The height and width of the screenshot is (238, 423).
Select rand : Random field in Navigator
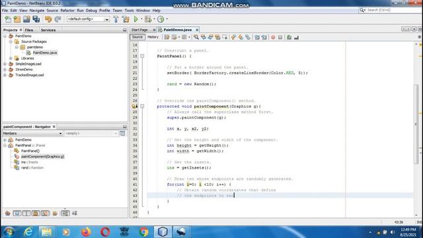pos(32,167)
